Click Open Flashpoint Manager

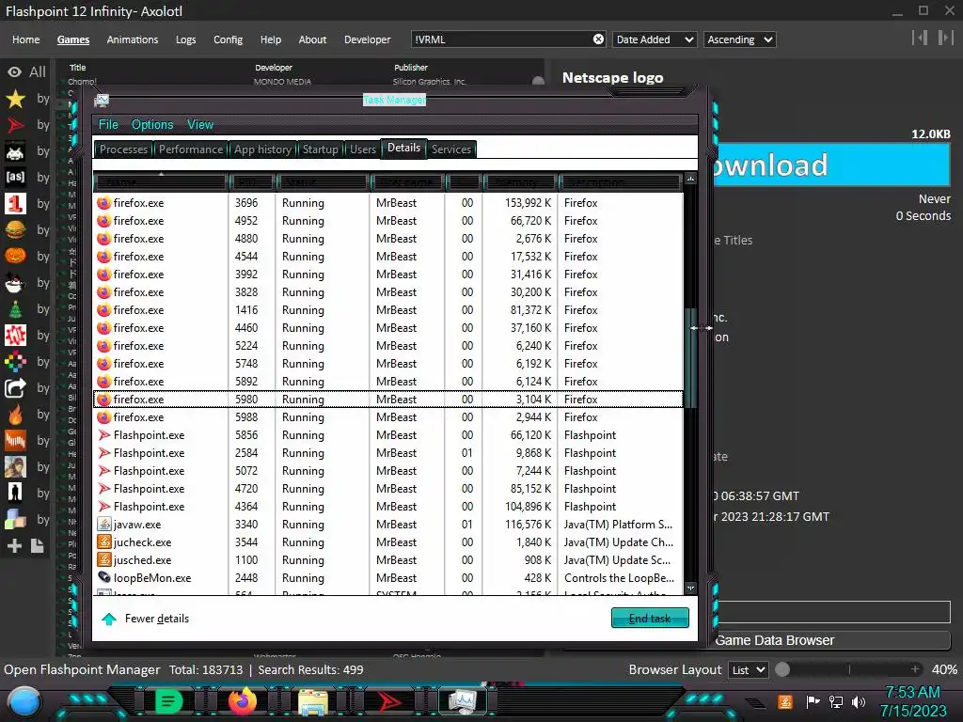point(82,669)
